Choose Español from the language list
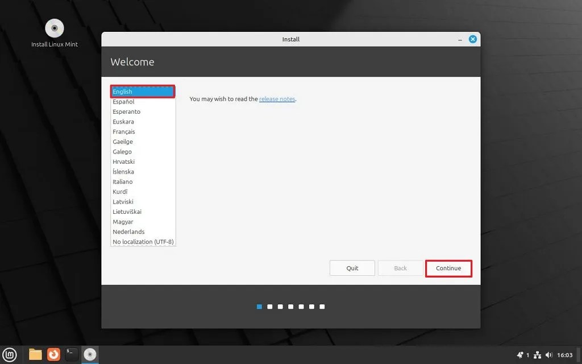Screen dimensions: 582x364 (x=123, y=101)
